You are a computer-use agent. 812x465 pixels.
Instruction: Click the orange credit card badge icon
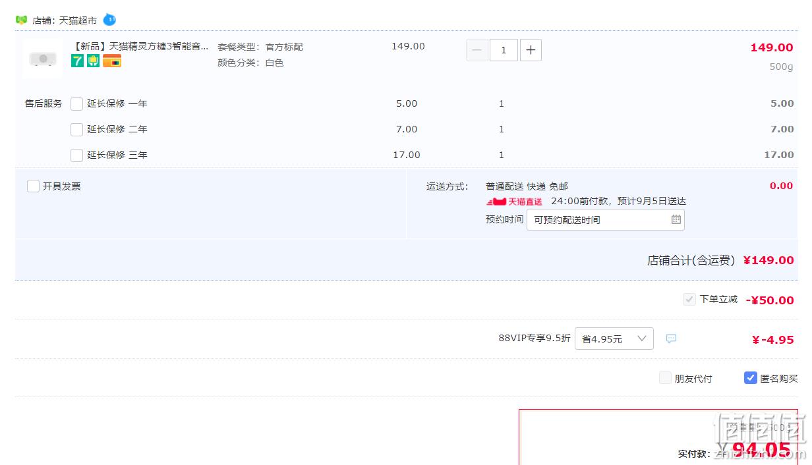[112, 61]
